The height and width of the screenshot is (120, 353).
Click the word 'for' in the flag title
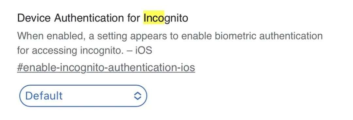pyautogui.click(x=133, y=18)
